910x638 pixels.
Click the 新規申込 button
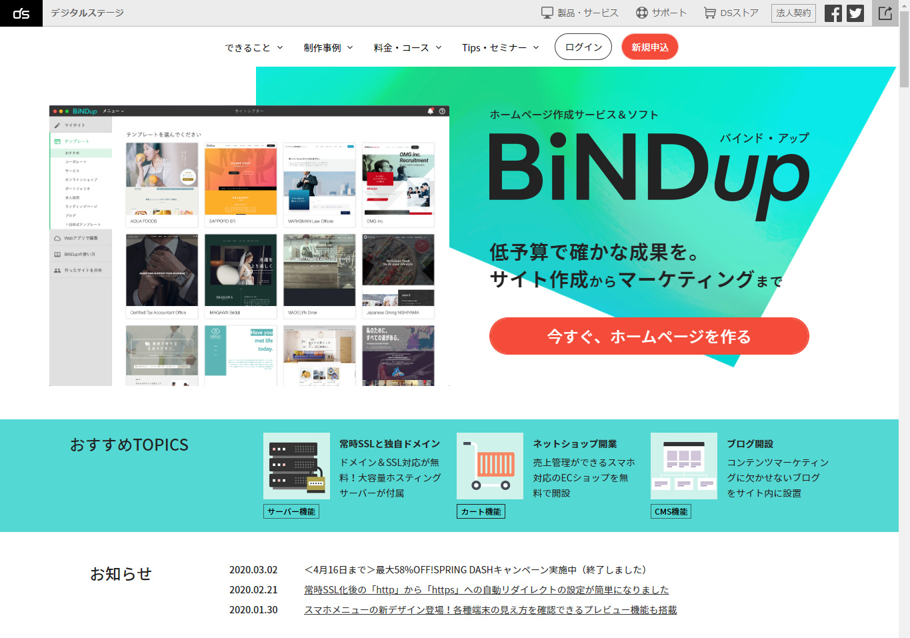click(x=650, y=47)
